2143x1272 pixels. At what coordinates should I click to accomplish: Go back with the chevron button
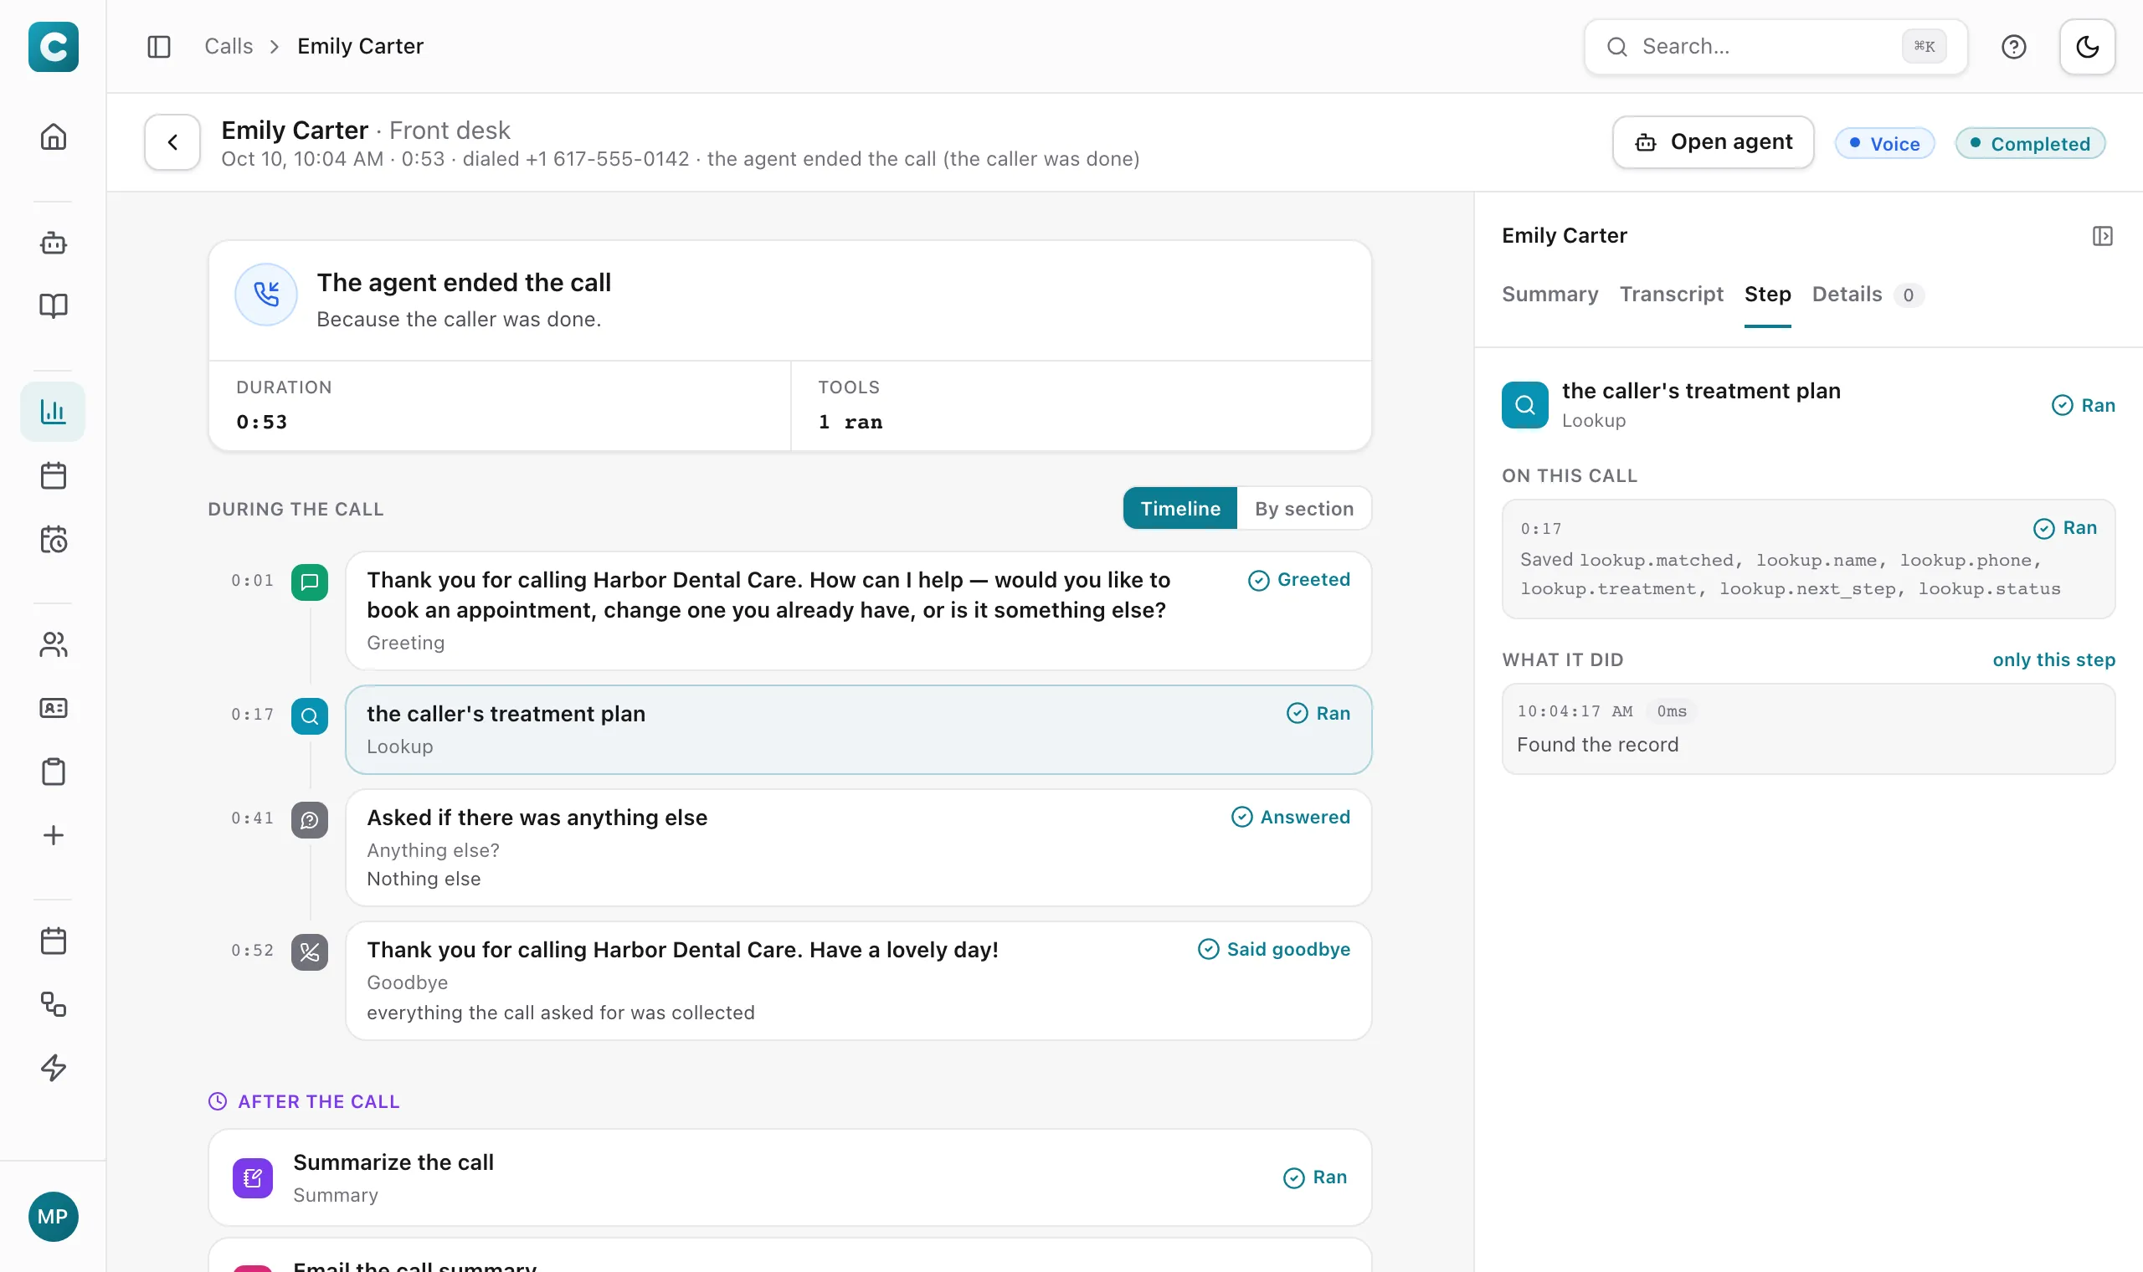[x=172, y=142]
